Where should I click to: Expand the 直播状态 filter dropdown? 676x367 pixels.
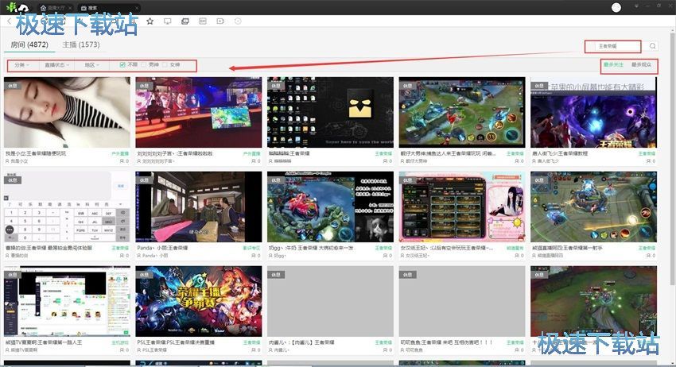tap(57, 65)
